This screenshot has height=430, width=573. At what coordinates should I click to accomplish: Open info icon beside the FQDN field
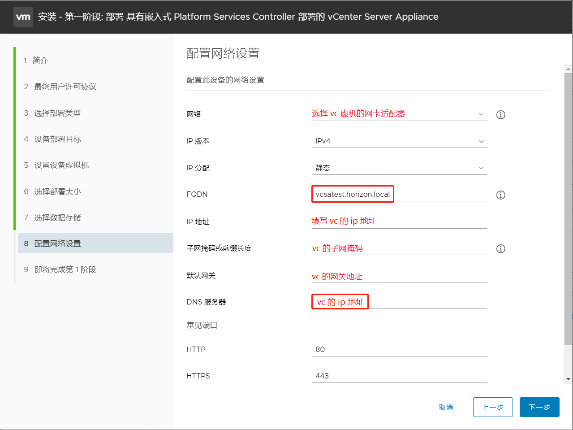coord(501,195)
